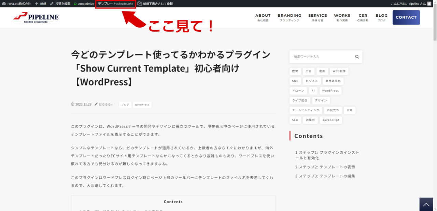Select the デザイン tag

[x=321, y=100]
